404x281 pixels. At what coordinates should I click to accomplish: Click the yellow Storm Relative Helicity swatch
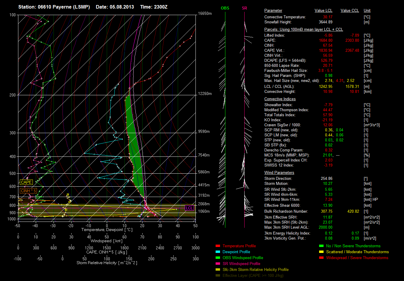click(x=218, y=270)
